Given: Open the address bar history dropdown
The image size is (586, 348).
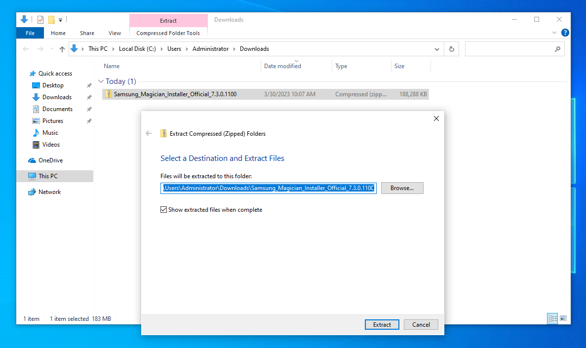Looking at the screenshot, I should point(436,48).
